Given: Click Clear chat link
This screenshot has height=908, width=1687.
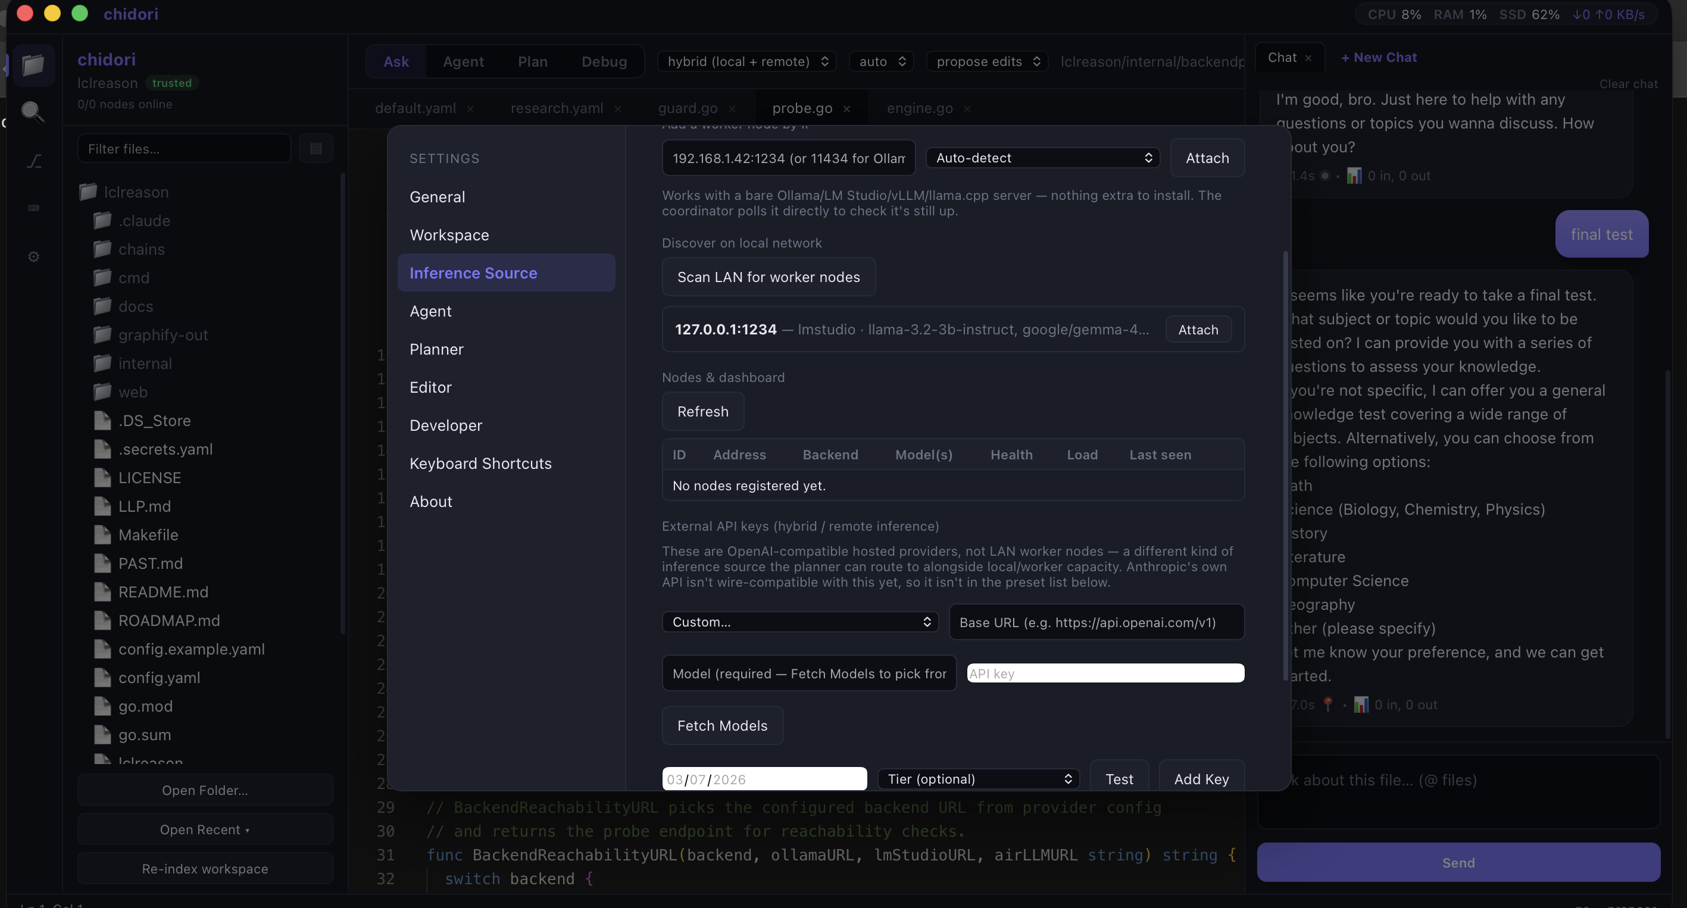Looking at the screenshot, I should coord(1628,84).
